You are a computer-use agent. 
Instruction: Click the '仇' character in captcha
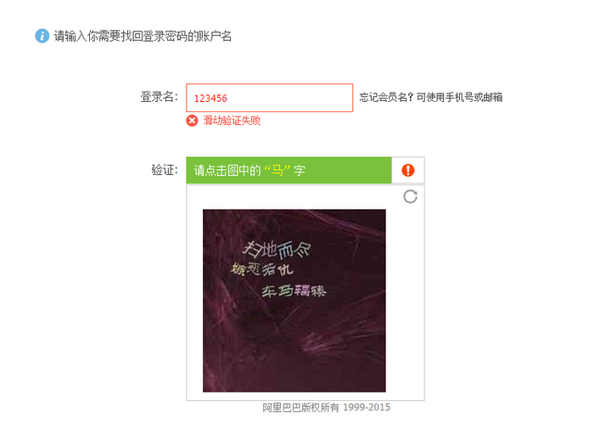285,269
